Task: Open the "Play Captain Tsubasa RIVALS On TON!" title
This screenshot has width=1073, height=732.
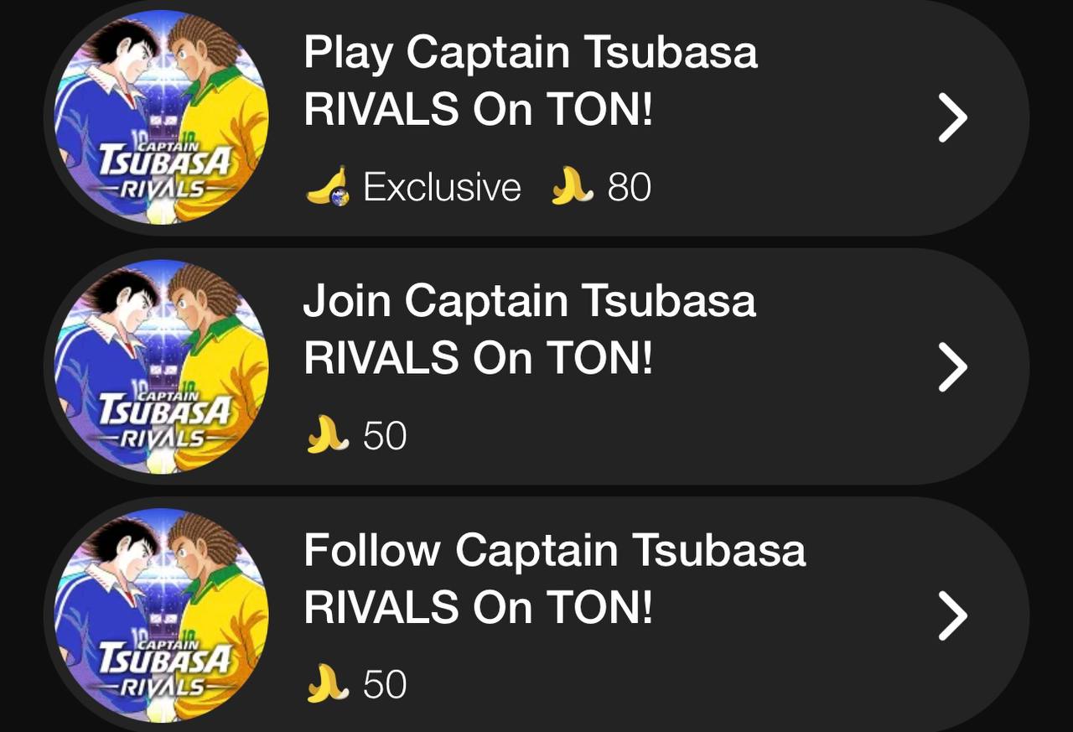Action: pos(530,80)
